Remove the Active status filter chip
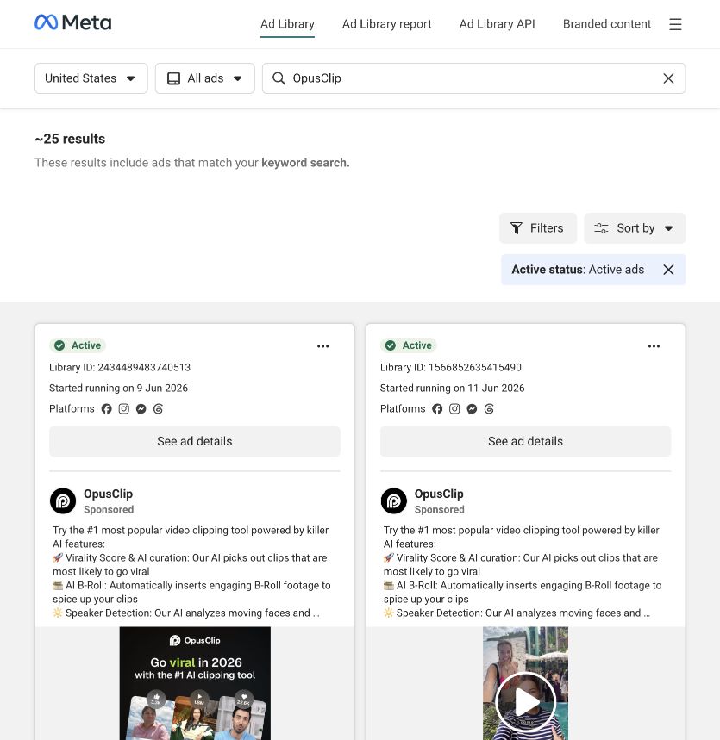Image resolution: width=720 pixels, height=740 pixels. (x=668, y=270)
